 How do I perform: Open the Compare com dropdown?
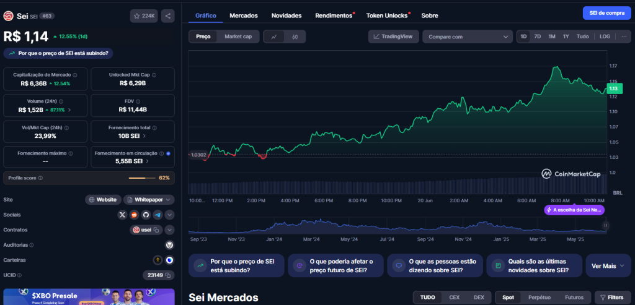[x=468, y=37]
